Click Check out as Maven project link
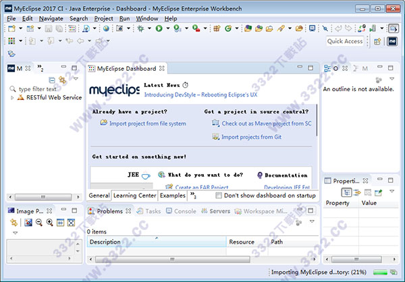 [x=267, y=123]
